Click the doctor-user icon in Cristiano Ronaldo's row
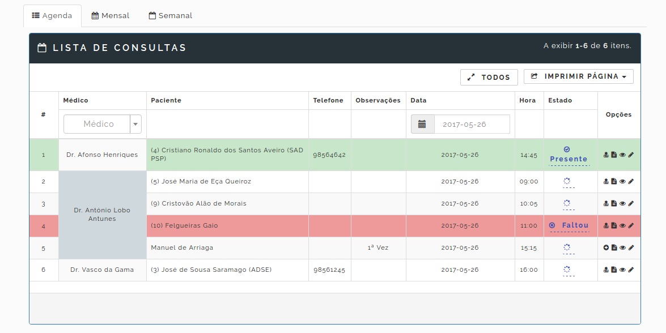 tap(606, 155)
